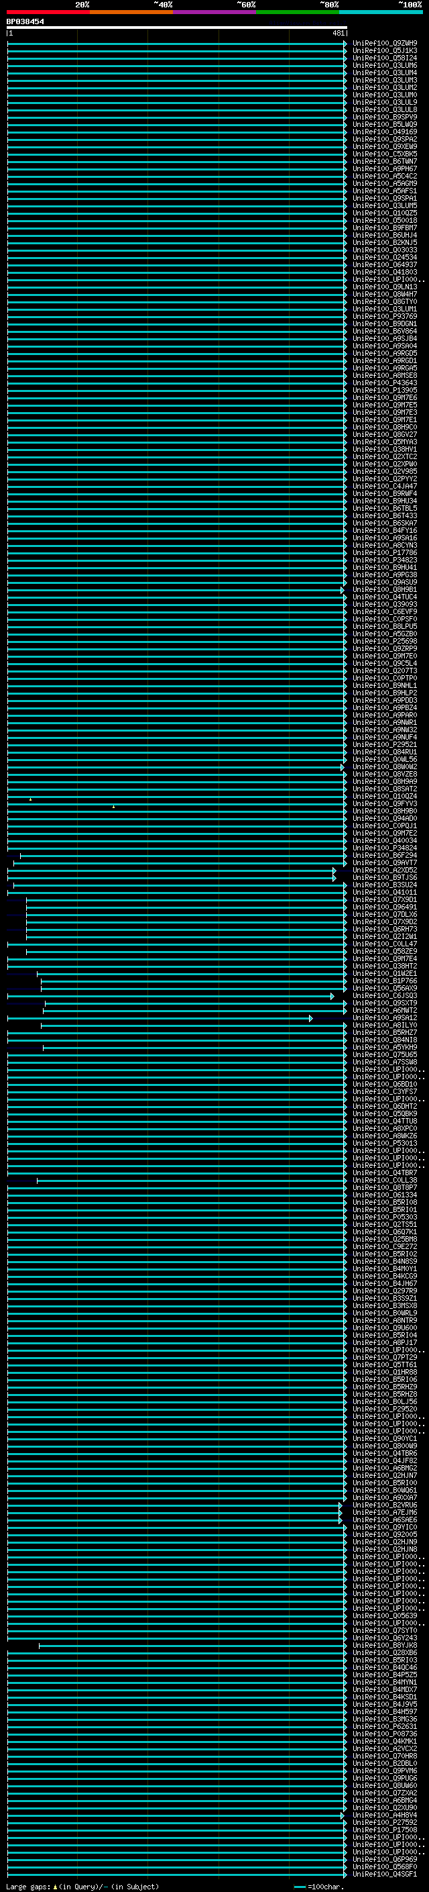Open hit UniRef100_Q3LUM6
The height and width of the screenshot is (1892, 429).
385,65
